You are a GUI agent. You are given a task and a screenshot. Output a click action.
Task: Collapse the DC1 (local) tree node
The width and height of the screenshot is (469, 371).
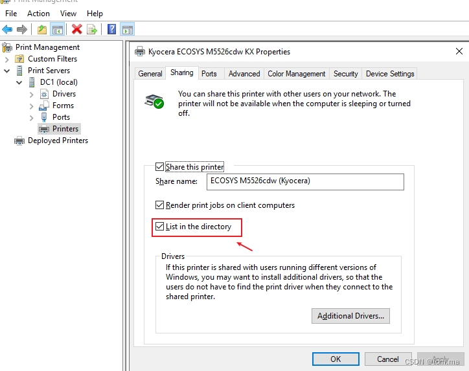(x=19, y=82)
